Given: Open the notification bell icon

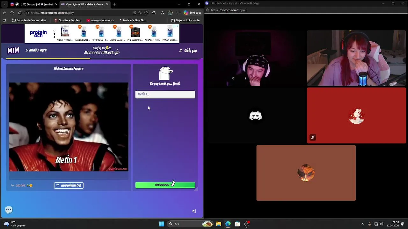Looking at the screenshot, I should [403, 224].
